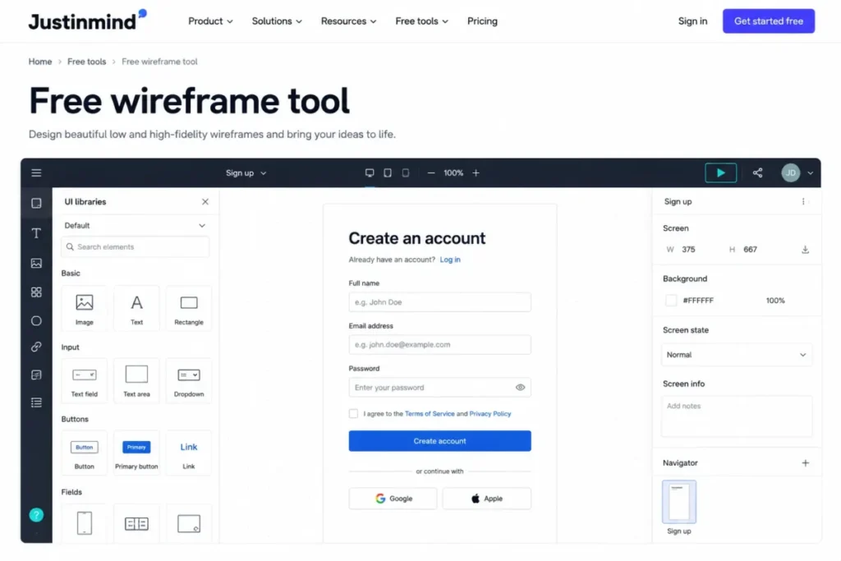
Task: Open the notes icon in left sidebar
Action: [x=36, y=375]
